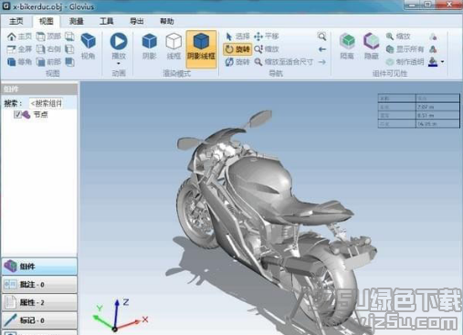The height and width of the screenshot is (335, 463).
Task: Go to next view with right arrow
Action: [x=322, y=62]
